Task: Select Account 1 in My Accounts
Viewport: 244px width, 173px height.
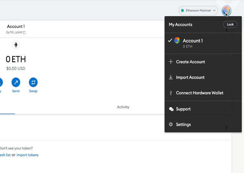Action: click(x=203, y=43)
